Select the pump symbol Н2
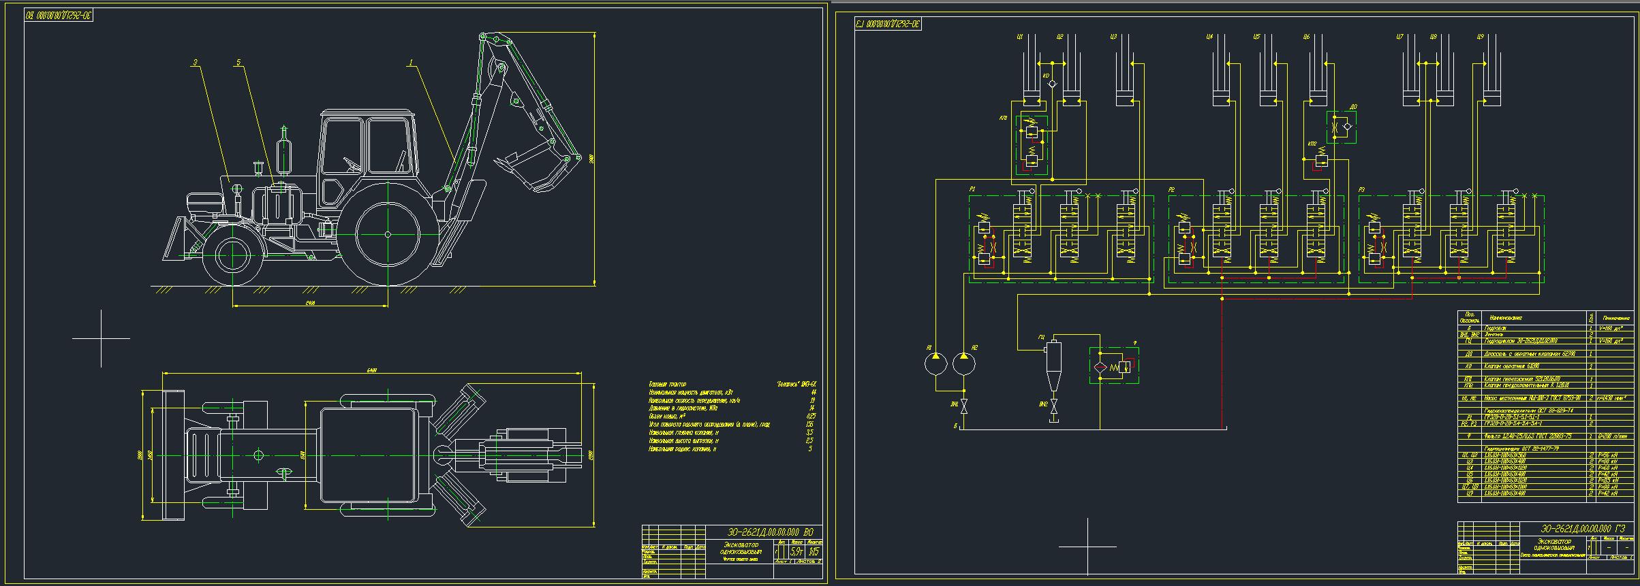 pyautogui.click(x=963, y=363)
